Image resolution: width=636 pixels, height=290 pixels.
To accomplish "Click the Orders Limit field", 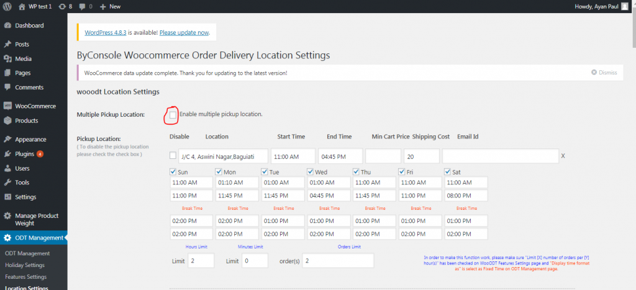I will click(338, 261).
